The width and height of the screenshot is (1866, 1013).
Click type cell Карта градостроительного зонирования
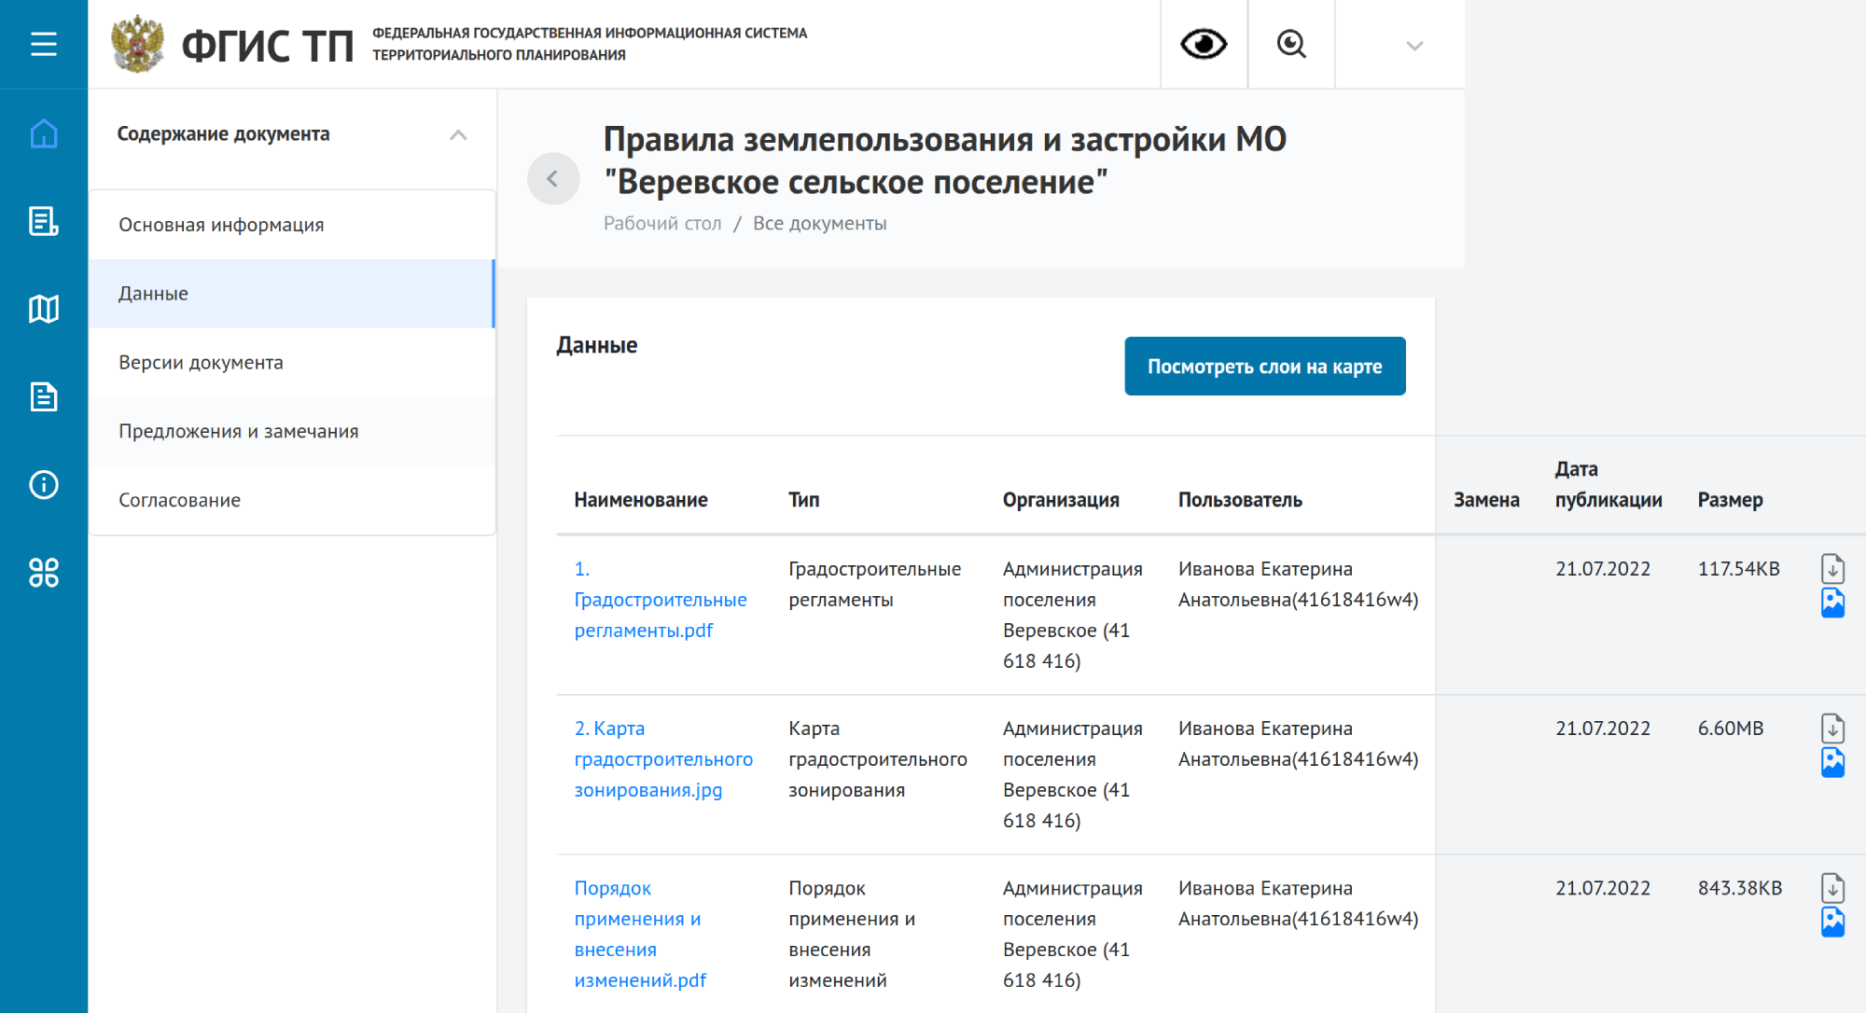pyautogui.click(x=877, y=759)
